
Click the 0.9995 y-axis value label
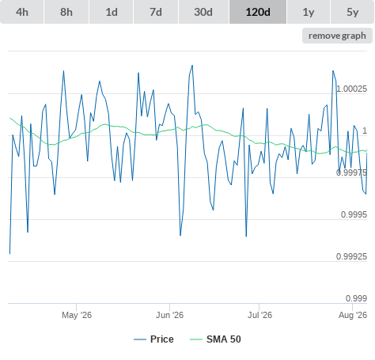[354, 214]
